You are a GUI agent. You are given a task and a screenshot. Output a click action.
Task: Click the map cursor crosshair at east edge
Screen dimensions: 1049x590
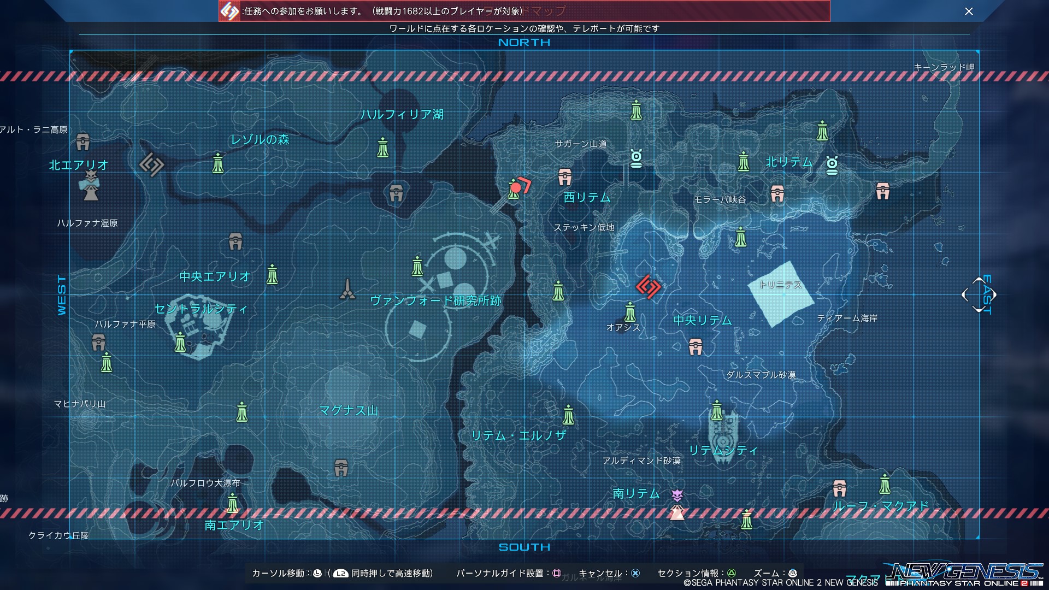click(x=979, y=295)
